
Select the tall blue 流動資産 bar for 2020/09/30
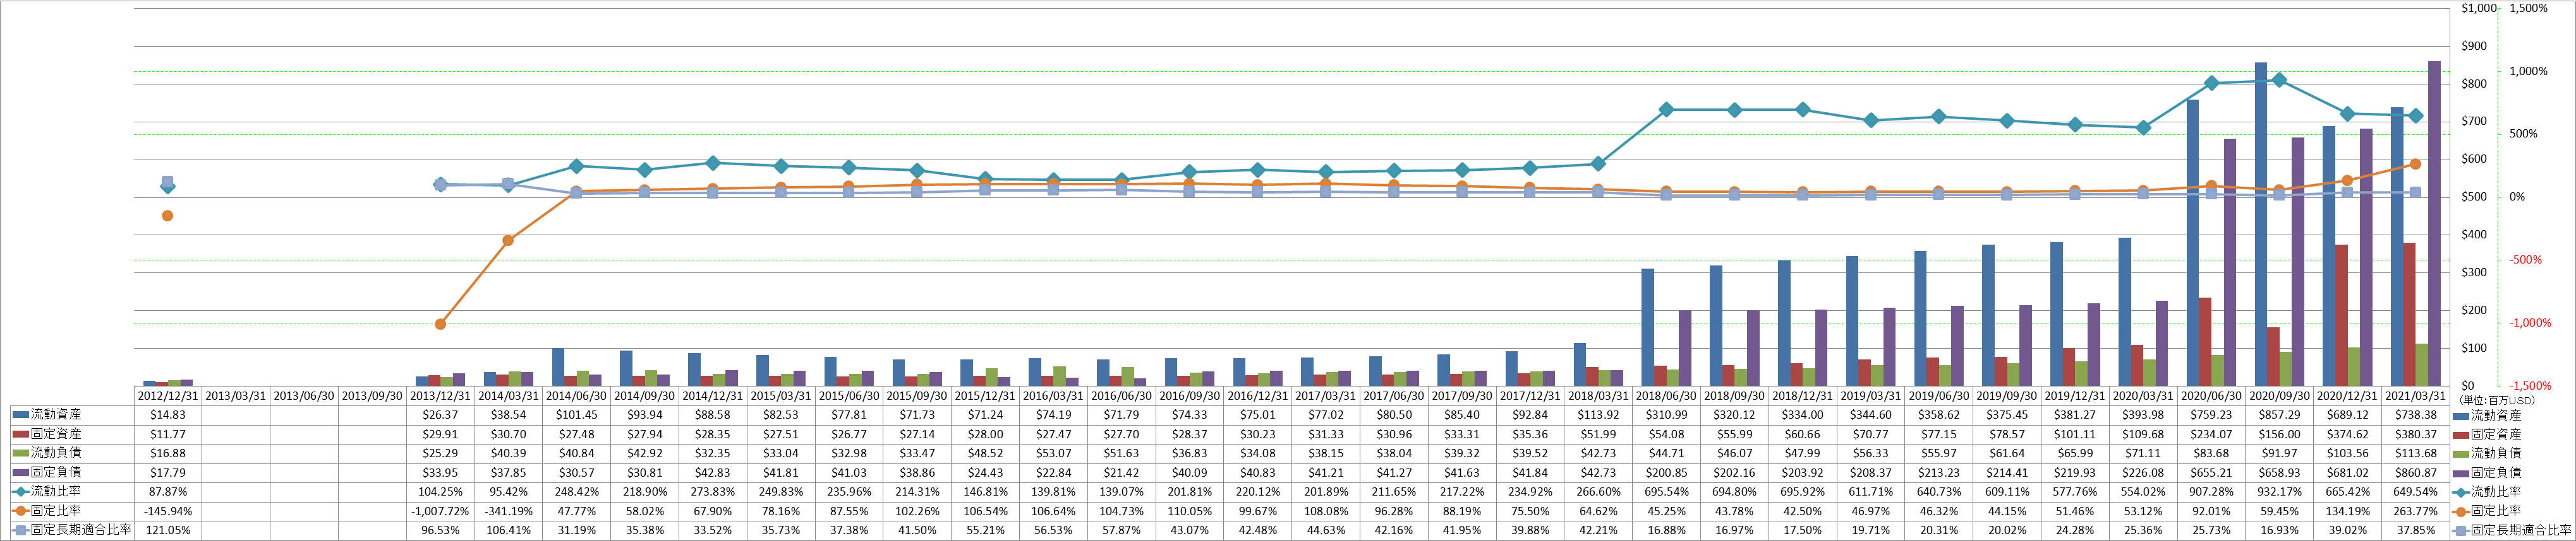point(2260,224)
